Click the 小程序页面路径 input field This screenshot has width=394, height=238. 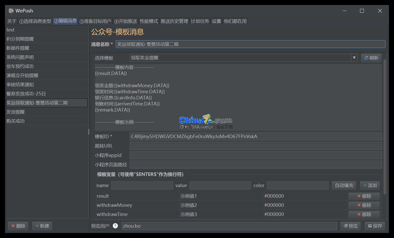[256, 164]
